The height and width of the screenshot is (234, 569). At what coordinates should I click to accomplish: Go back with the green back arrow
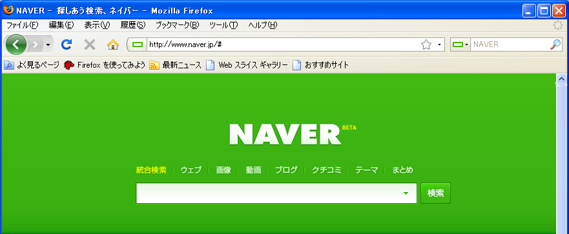[16, 44]
